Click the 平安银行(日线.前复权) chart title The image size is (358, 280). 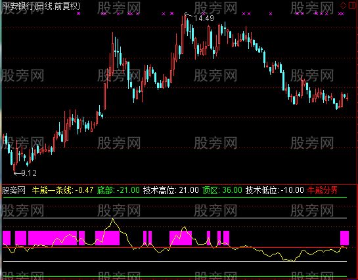41,7
